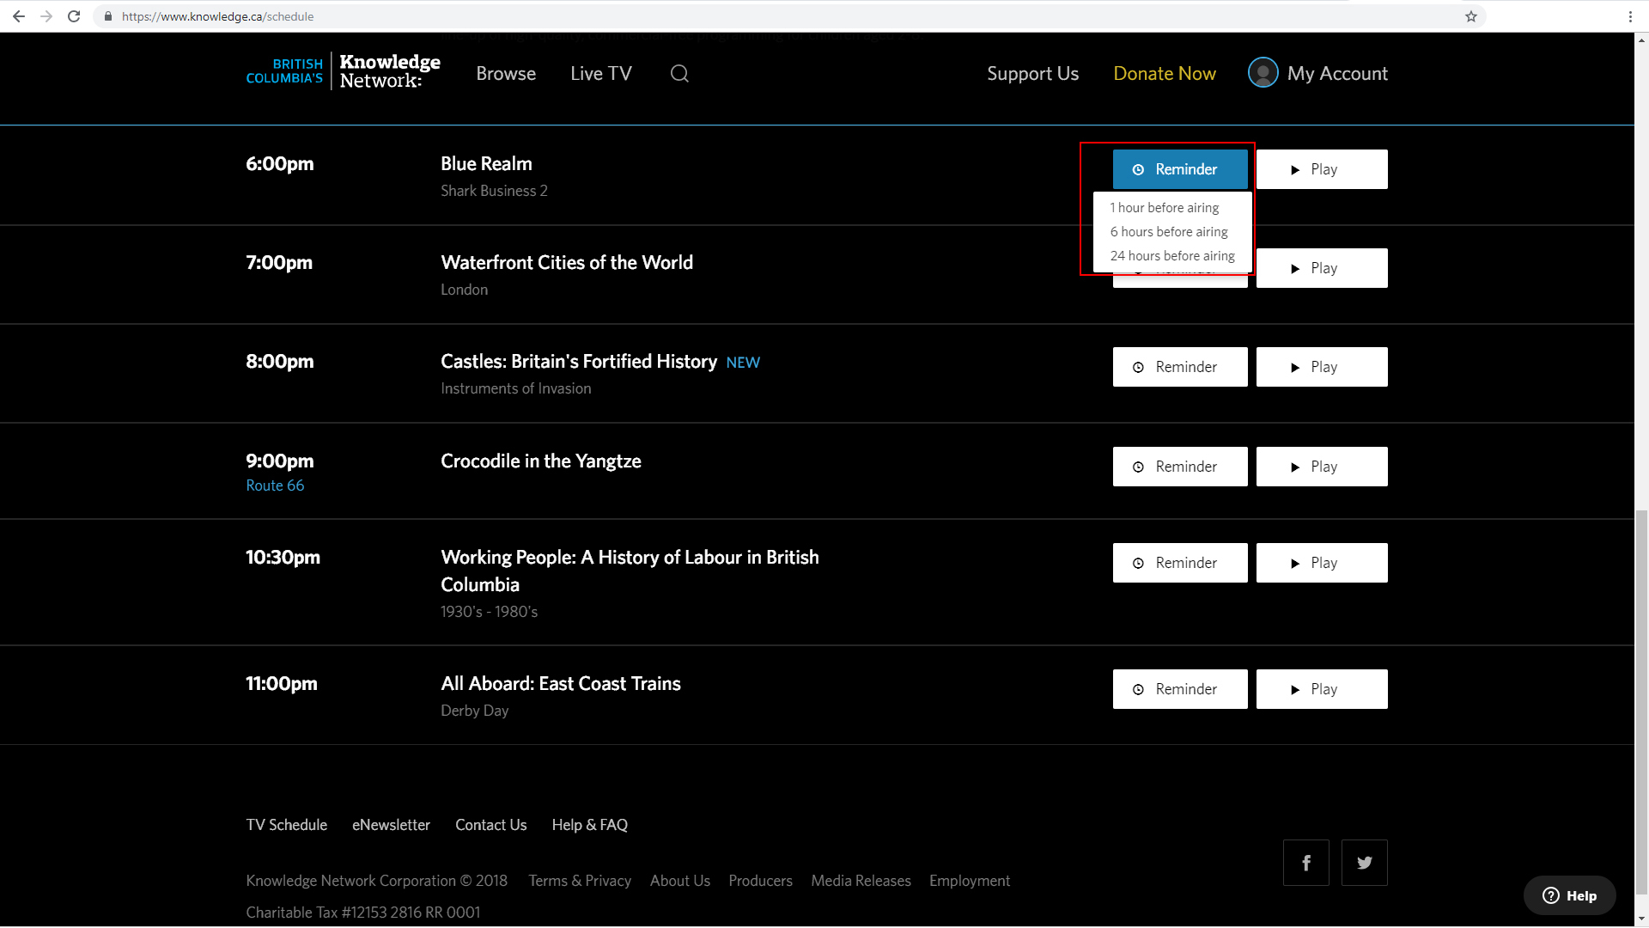The width and height of the screenshot is (1649, 928).
Task: Click the padlock site info icon
Action: coord(108,16)
